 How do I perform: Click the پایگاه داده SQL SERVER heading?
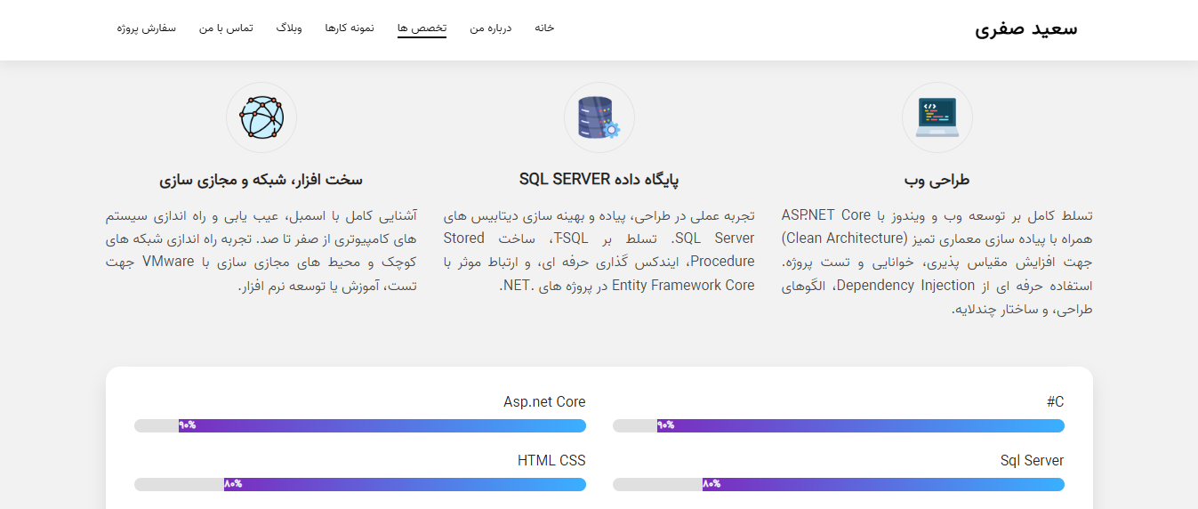click(x=599, y=180)
